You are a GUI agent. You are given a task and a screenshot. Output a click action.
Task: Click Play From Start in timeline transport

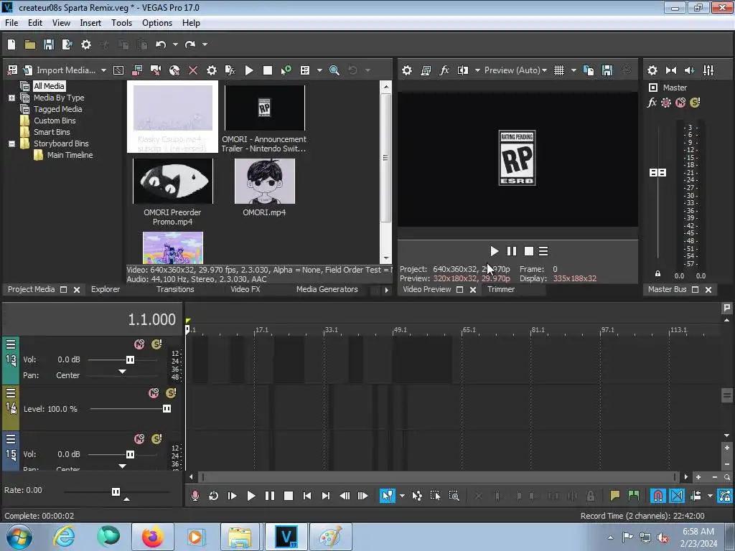[x=232, y=496]
